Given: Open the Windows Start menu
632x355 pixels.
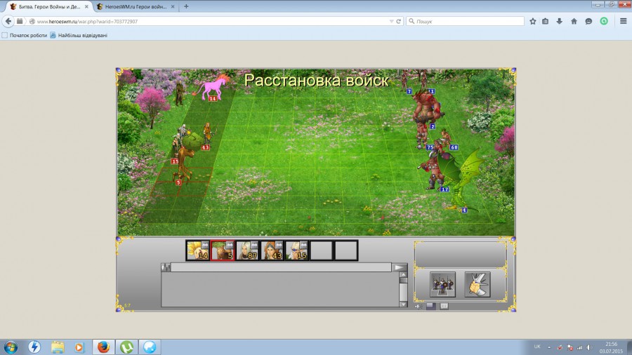Looking at the screenshot, I should point(11,347).
